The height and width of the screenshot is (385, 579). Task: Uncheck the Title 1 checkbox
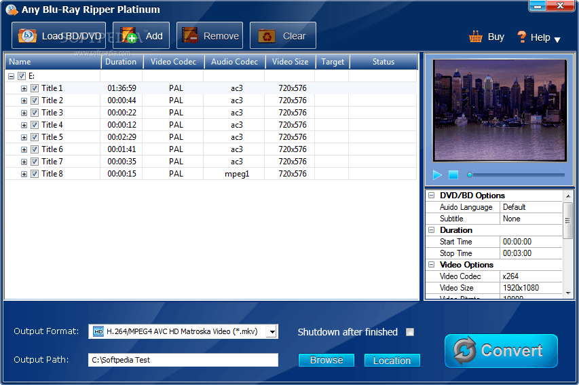[35, 88]
